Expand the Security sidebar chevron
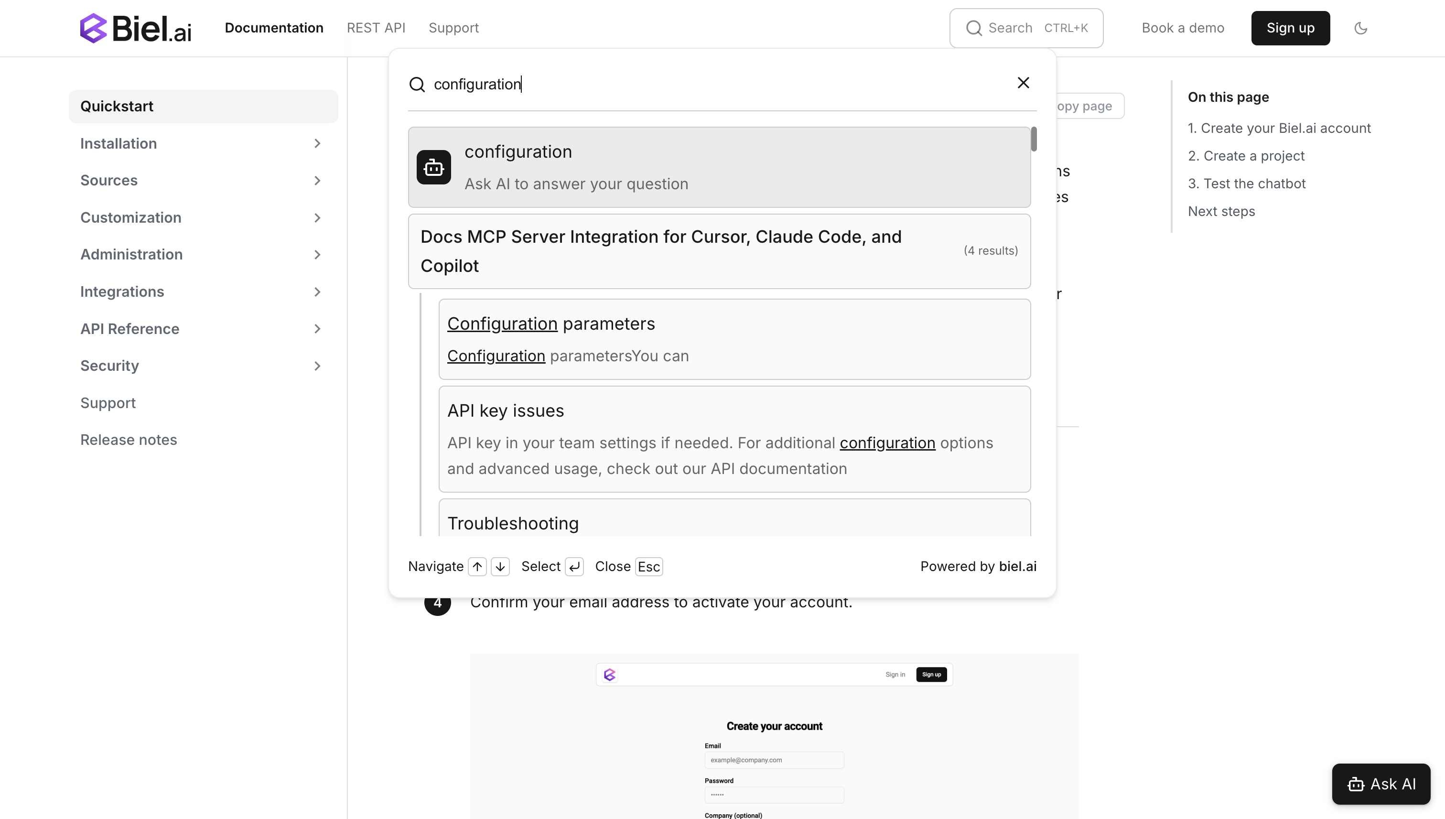Image resolution: width=1445 pixels, height=819 pixels. click(x=317, y=366)
